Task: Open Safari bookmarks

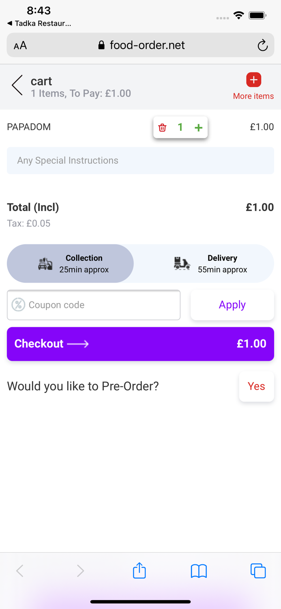Action: click(199, 571)
